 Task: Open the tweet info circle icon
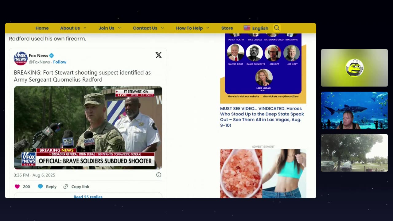point(159,175)
